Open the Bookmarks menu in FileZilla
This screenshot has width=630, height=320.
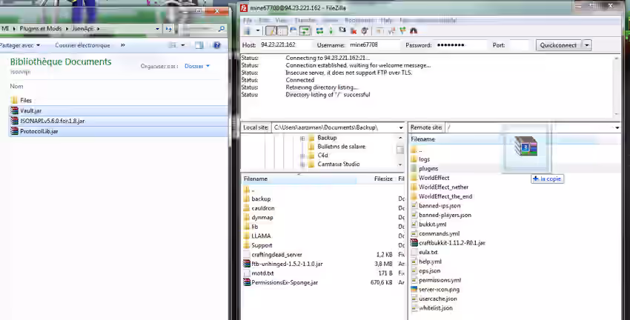pyautogui.click(x=359, y=20)
